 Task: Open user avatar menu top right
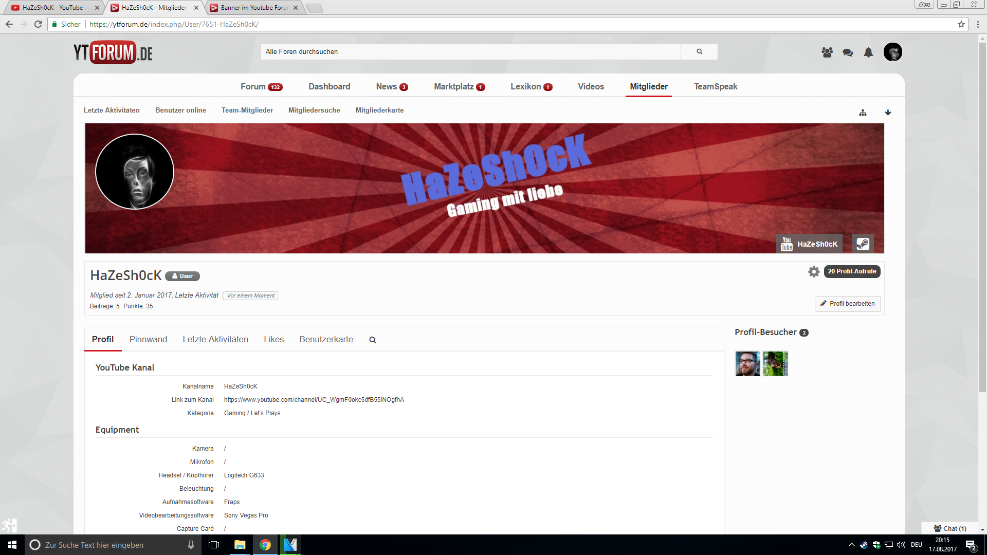[x=893, y=52]
